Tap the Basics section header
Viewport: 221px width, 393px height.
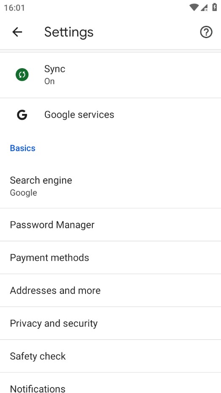(22, 148)
